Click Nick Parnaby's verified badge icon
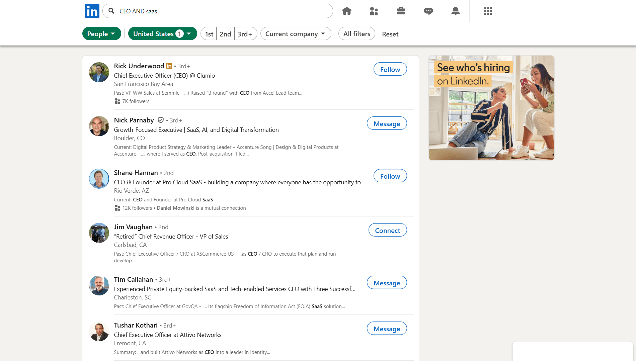 point(161,120)
